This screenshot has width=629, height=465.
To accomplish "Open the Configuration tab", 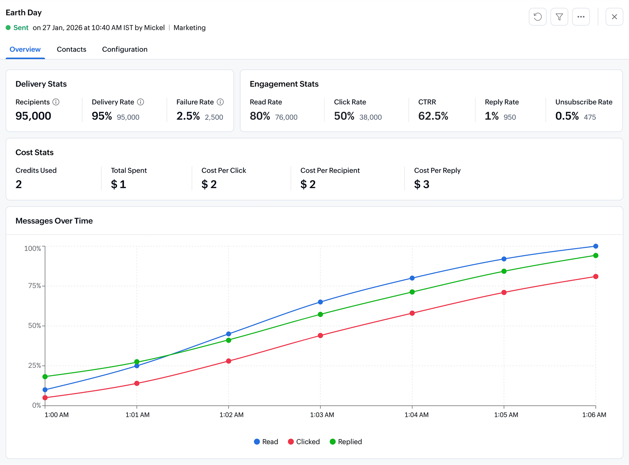I will click(125, 49).
